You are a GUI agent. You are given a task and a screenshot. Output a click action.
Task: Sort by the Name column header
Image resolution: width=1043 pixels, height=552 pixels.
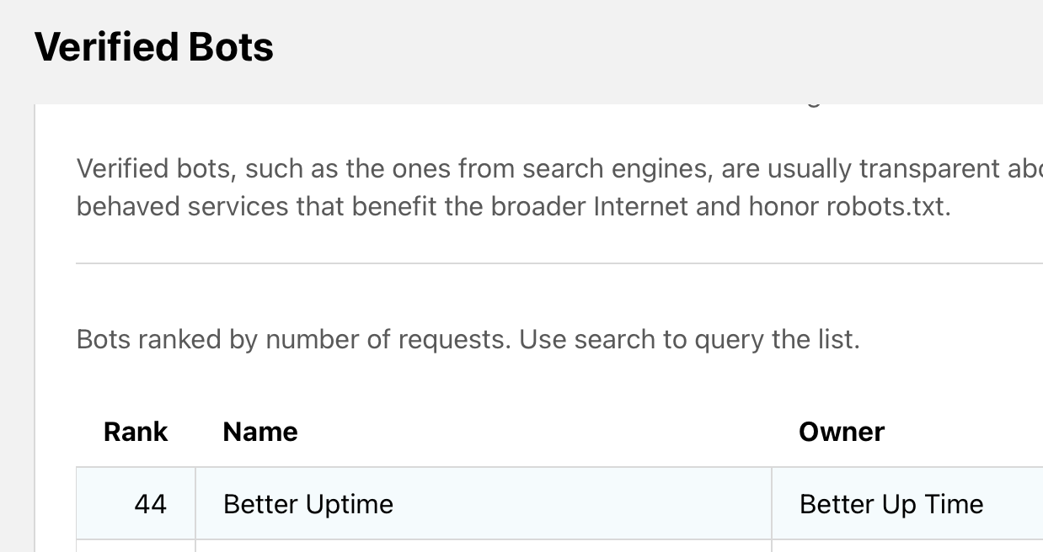(x=260, y=432)
